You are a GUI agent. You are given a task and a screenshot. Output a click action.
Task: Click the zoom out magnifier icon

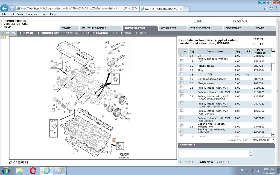[x=27, y=162]
